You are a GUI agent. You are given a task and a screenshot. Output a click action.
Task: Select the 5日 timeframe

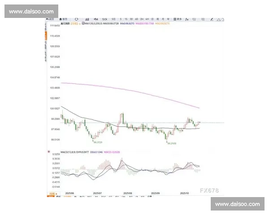coord(114,19)
